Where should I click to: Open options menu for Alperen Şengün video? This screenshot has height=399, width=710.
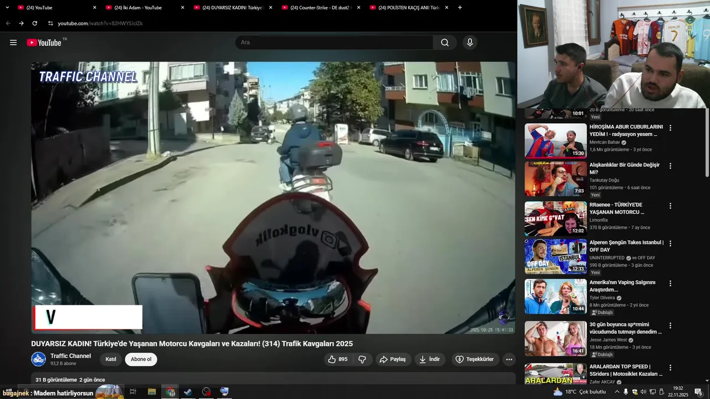(x=670, y=243)
